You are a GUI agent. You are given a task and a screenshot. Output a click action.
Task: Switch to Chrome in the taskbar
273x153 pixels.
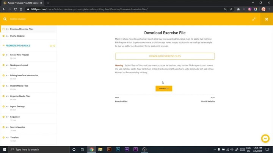tap(91, 149)
